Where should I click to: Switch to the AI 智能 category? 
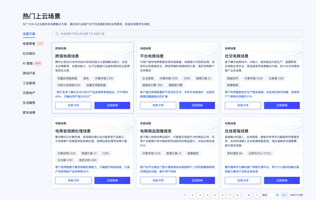tap(28, 63)
